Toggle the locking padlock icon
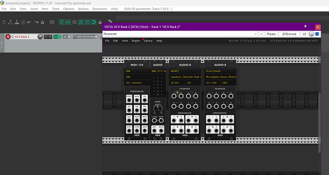The width and height of the screenshot is (329, 175). pos(100,22)
